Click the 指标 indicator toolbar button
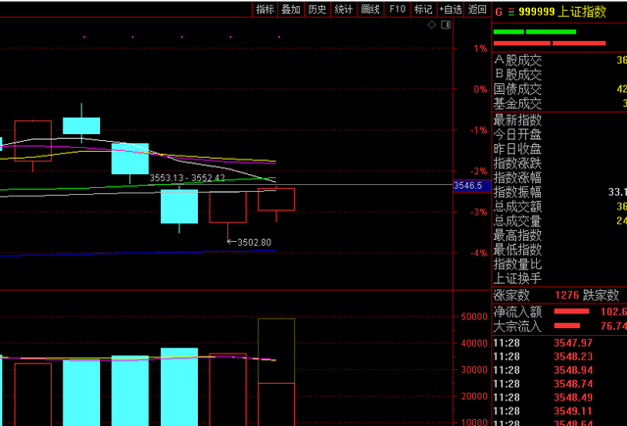The height and width of the screenshot is (426, 627). tap(265, 10)
